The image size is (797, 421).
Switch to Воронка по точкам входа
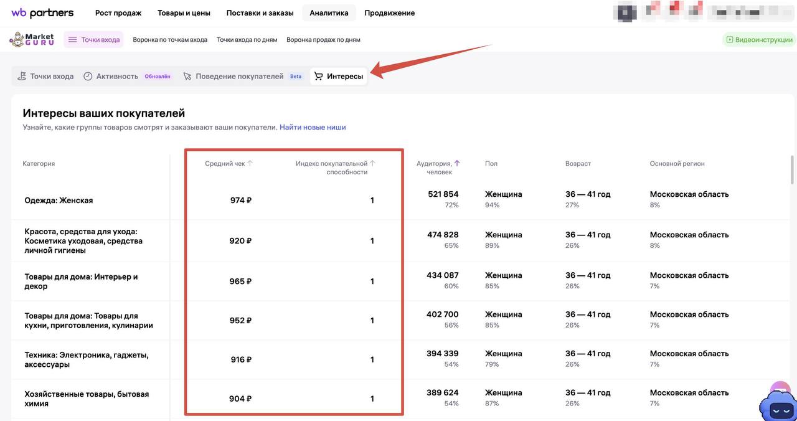[170, 40]
